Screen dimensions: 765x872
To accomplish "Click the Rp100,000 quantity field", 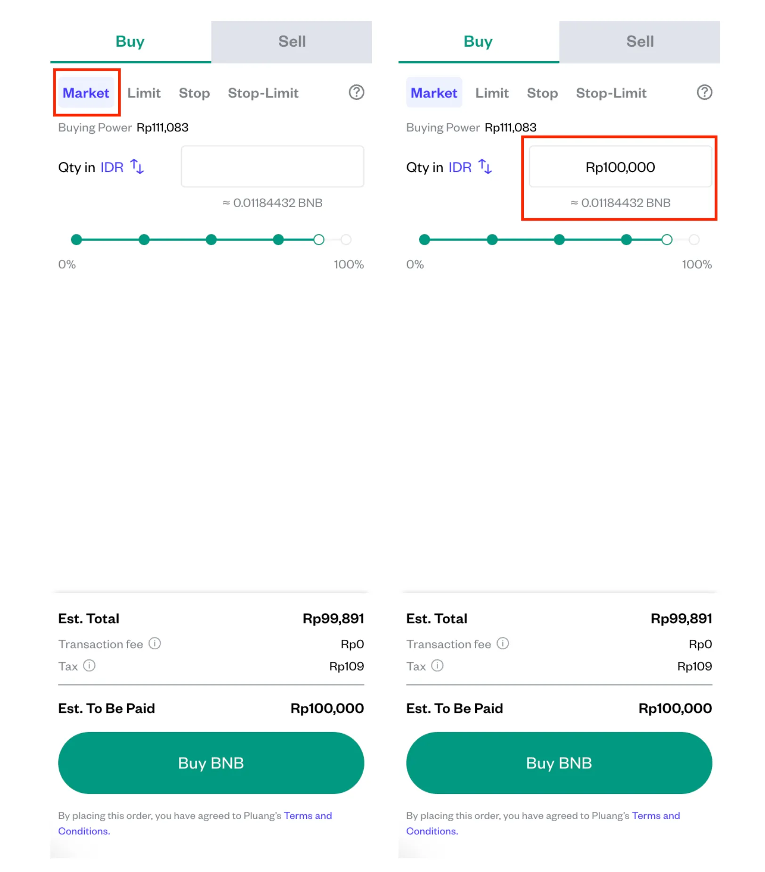I will click(620, 167).
